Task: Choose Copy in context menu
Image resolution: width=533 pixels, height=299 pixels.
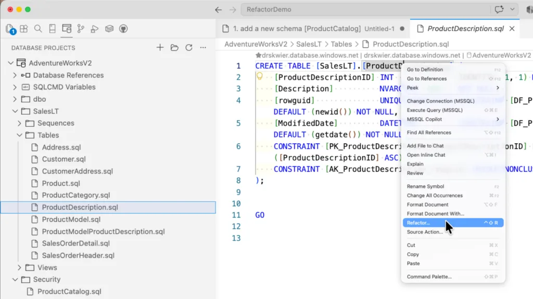Action: click(453, 254)
